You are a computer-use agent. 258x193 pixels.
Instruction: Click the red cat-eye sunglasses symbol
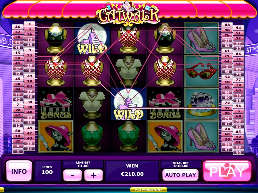[202, 71]
